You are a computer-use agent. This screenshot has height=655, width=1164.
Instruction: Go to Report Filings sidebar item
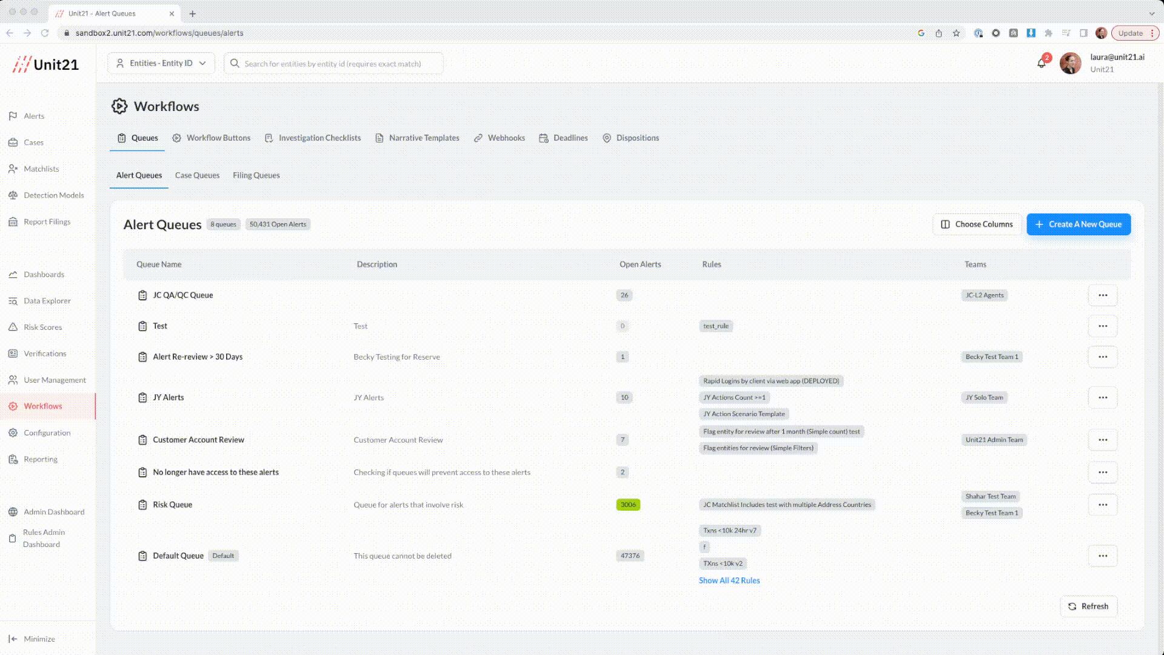click(47, 222)
